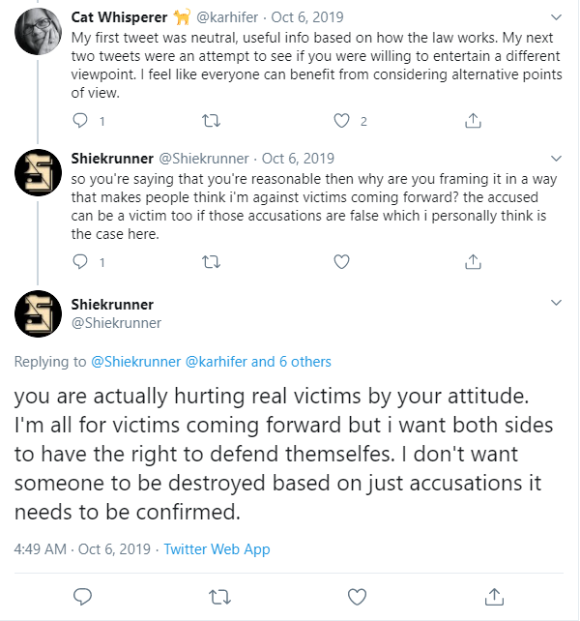Open the @karhifer handle in the header
The width and height of the screenshot is (580, 621).
click(227, 17)
